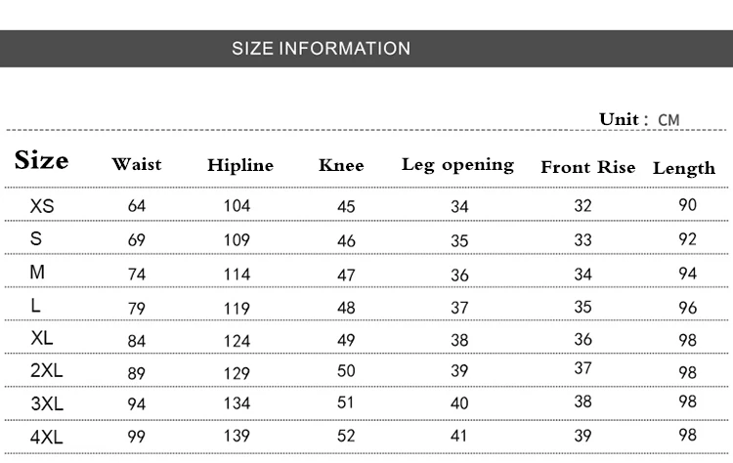Click the M size row label
The image size is (733, 463).
[37, 272]
